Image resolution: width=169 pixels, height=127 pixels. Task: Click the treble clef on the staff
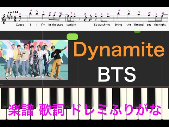click(4, 19)
